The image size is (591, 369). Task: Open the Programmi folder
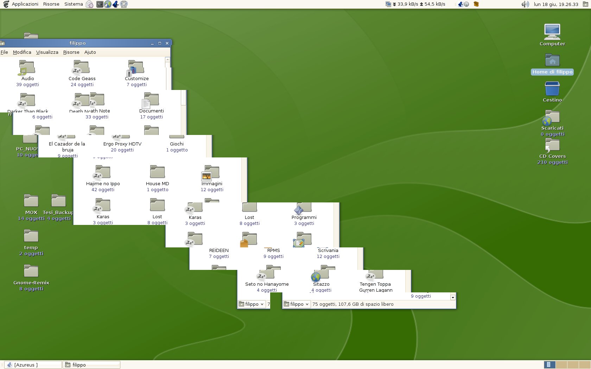[304, 210]
